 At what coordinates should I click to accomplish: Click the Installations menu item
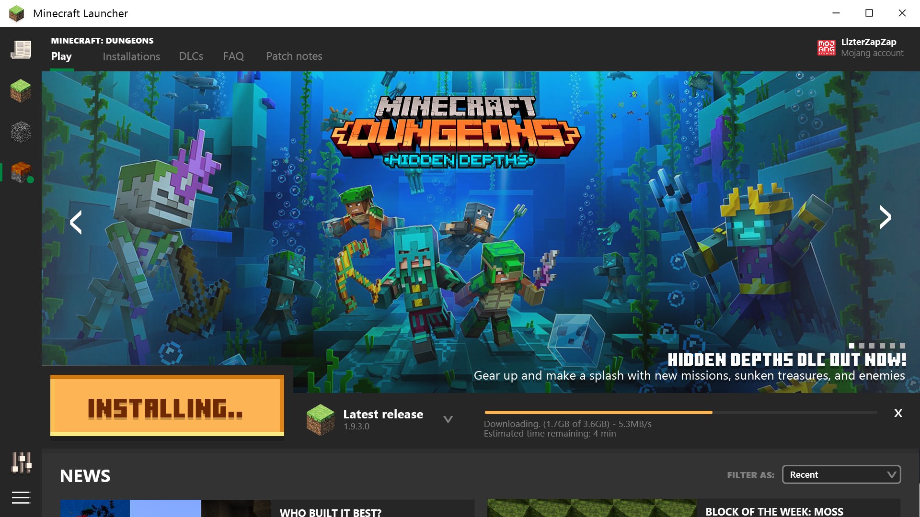click(x=131, y=56)
